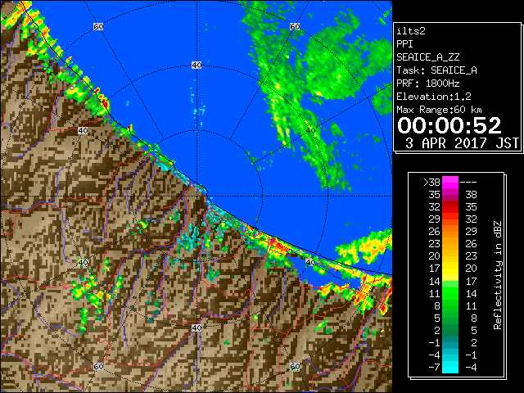Pick the red 32 dBZ color band
The image size is (524, 393).
point(450,207)
